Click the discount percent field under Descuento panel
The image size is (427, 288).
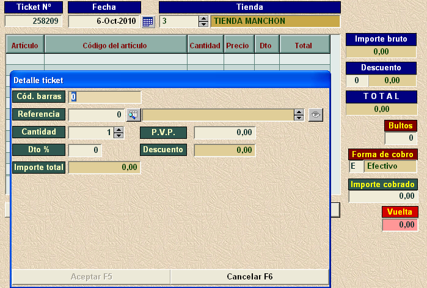[357, 81]
